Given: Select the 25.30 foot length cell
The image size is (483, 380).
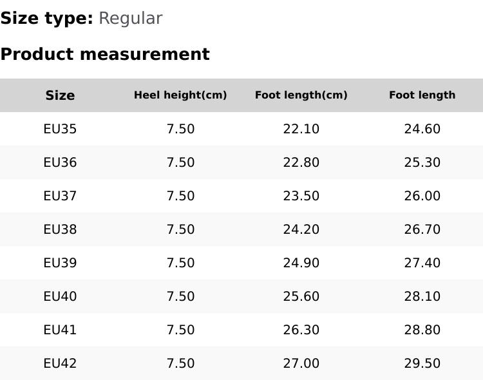Looking at the screenshot, I should [x=422, y=162].
